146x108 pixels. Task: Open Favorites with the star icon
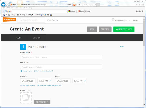140,5
